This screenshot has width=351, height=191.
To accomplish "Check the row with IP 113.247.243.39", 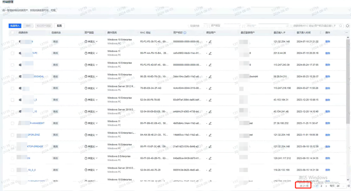I will pos(12,65).
